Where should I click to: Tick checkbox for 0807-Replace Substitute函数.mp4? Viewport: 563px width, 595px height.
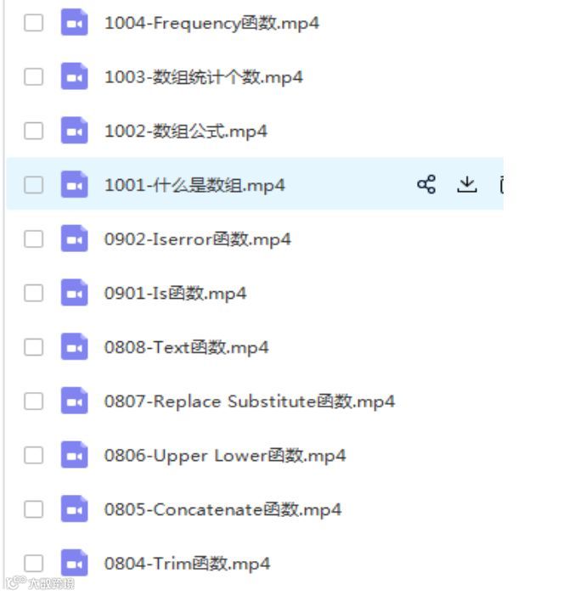point(33,401)
